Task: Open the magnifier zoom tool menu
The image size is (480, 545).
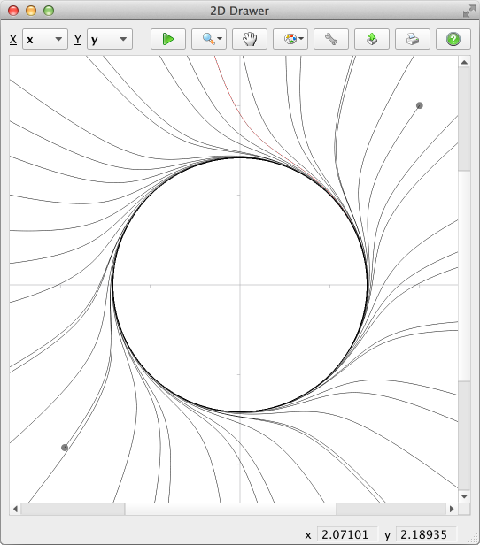Action: pyautogui.click(x=209, y=39)
